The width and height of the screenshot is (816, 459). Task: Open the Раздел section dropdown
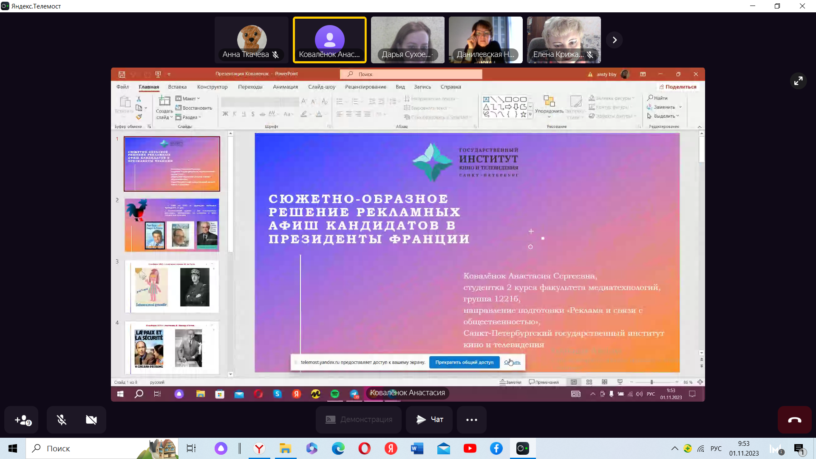(x=188, y=117)
